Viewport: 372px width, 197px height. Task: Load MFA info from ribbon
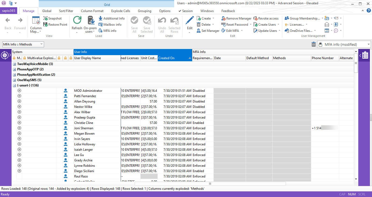tap(107, 31)
